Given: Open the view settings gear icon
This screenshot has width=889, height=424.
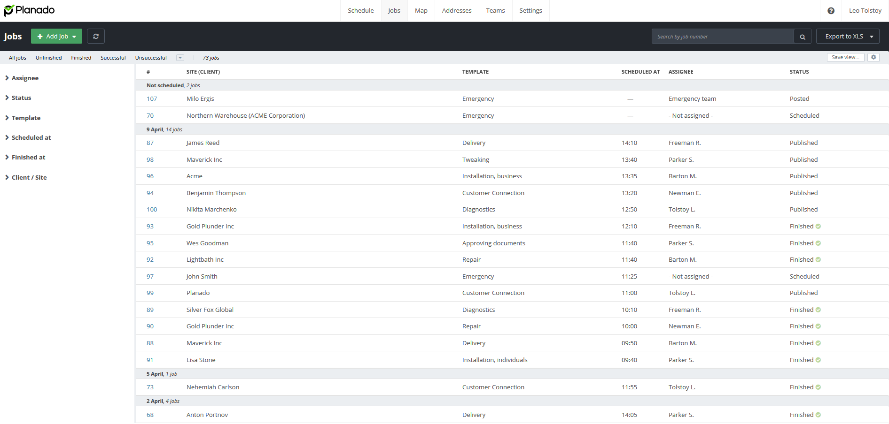Looking at the screenshot, I should click(873, 57).
